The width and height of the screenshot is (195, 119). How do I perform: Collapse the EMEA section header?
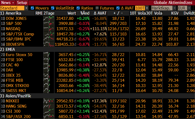(7, 49)
